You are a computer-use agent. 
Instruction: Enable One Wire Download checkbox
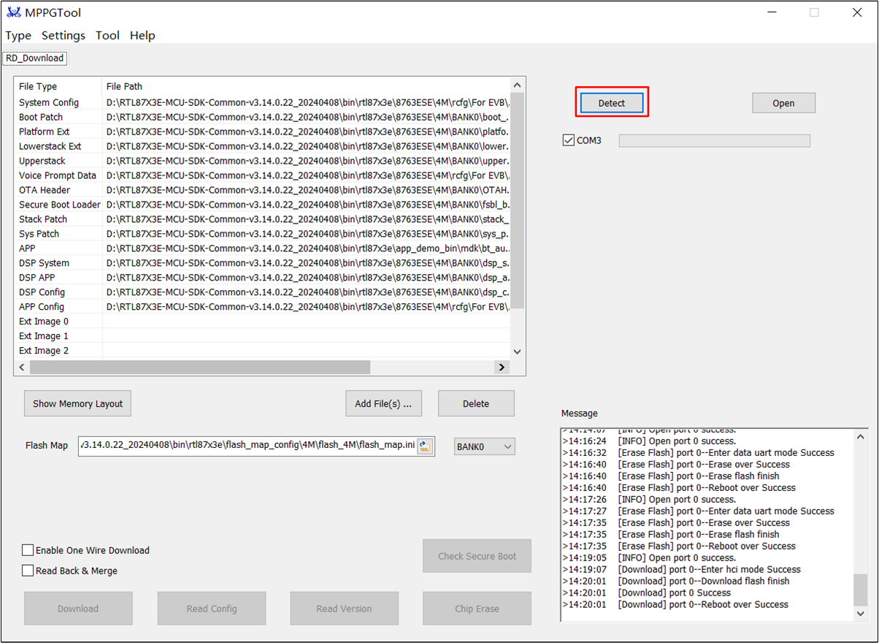tap(28, 550)
